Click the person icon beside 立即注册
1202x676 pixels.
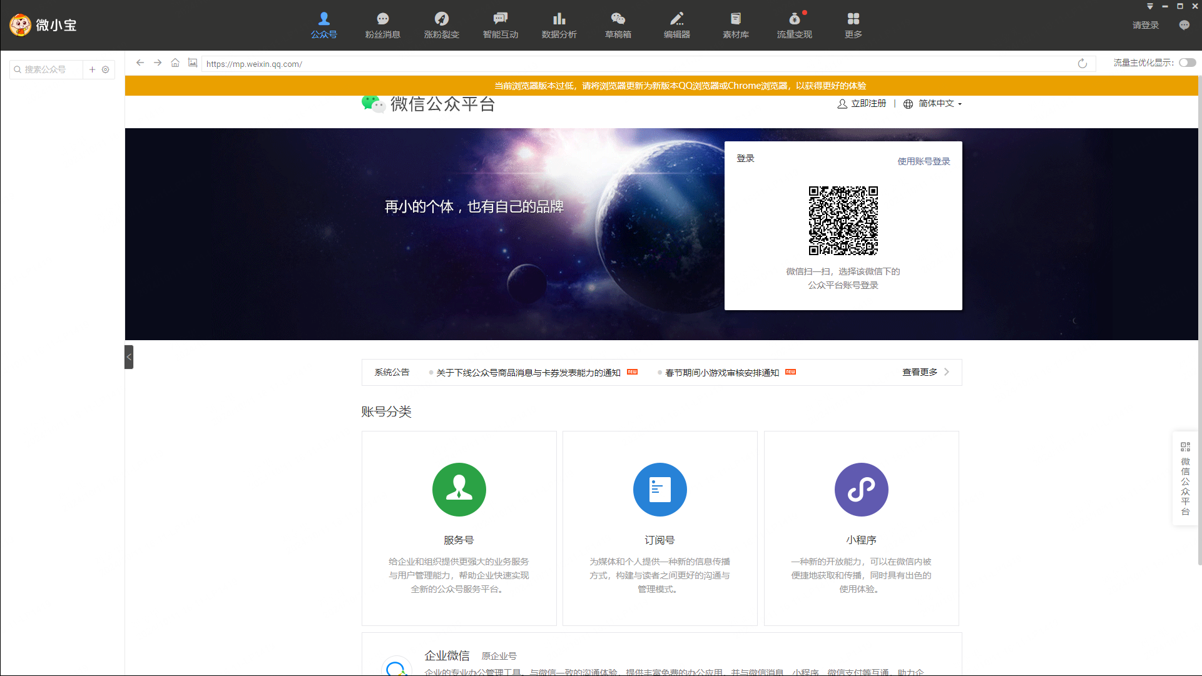pos(842,104)
